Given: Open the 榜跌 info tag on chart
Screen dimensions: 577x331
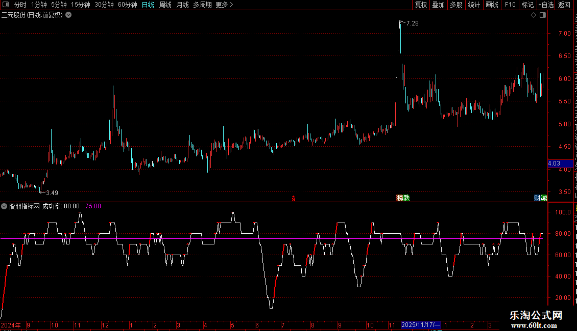Looking at the screenshot, I should pyautogui.click(x=403, y=198).
